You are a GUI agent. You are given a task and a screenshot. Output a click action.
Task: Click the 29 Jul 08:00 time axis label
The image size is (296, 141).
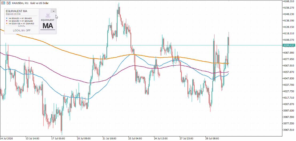tap(212, 139)
